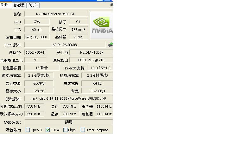Click the 子厂商 label
Viewport: 228px width, 142px height.
point(62,53)
